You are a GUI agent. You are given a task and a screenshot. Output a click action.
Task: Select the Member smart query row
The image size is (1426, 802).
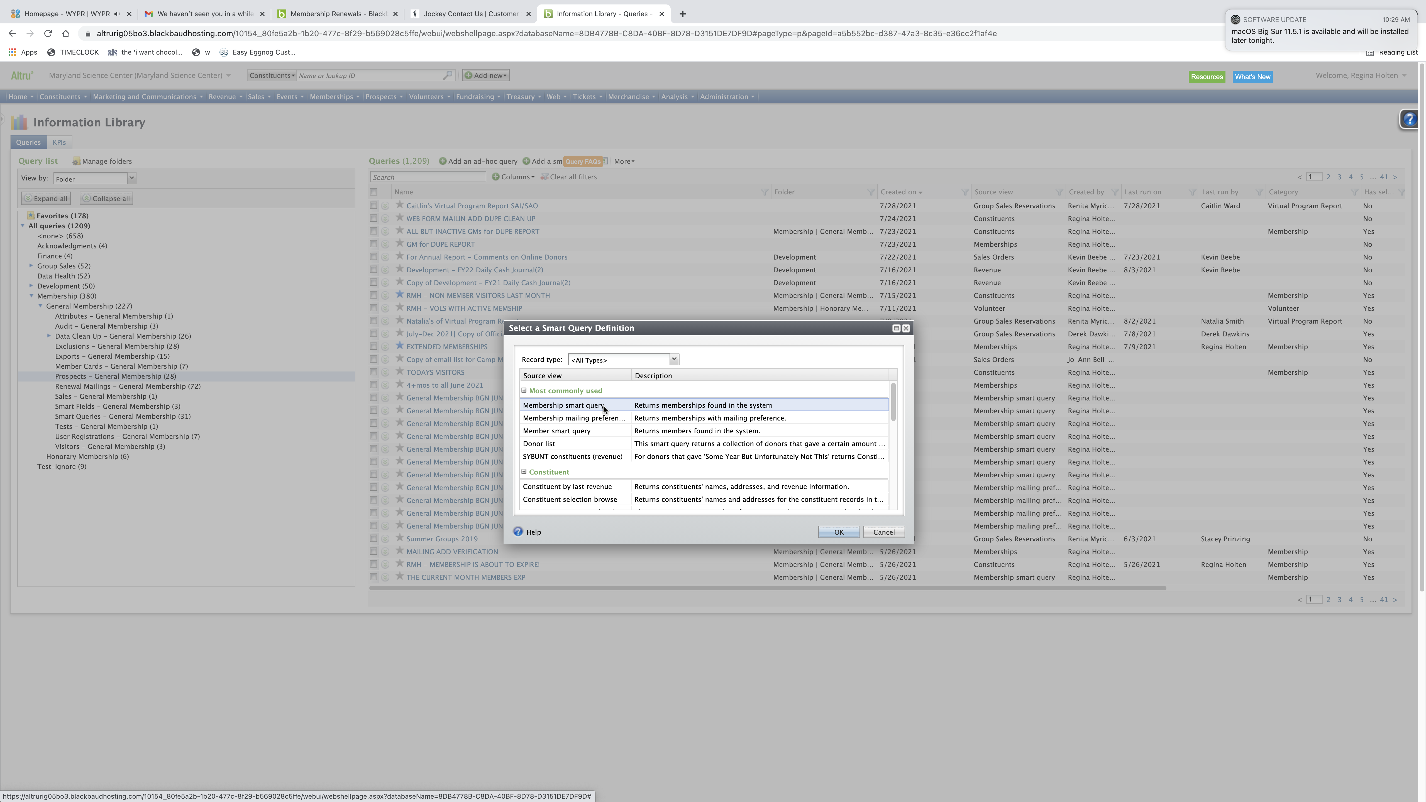tap(556, 431)
